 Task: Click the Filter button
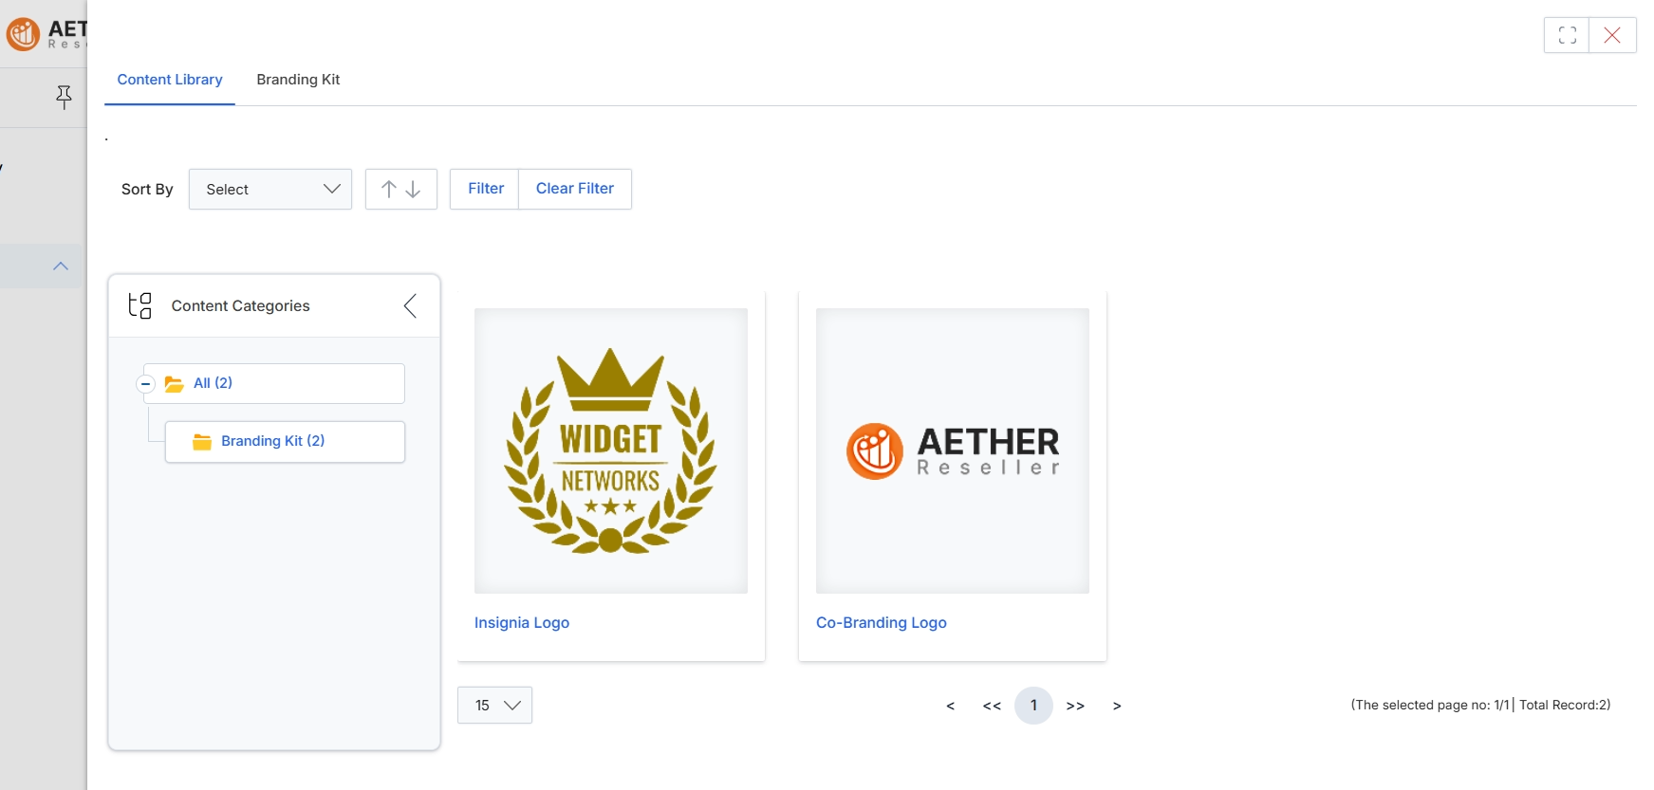[485, 189]
